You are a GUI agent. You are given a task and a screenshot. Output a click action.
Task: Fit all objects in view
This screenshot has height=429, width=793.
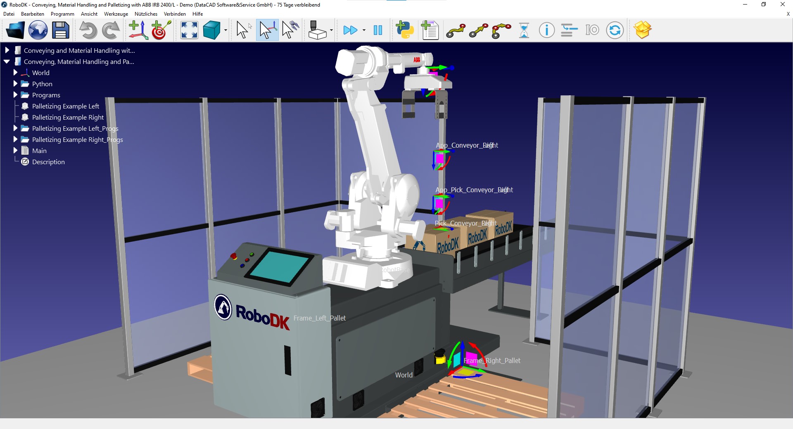pos(189,30)
